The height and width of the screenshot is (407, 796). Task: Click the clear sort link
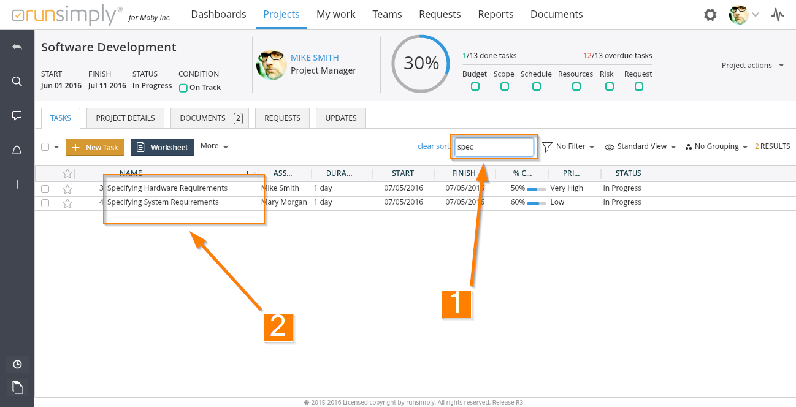[434, 146]
